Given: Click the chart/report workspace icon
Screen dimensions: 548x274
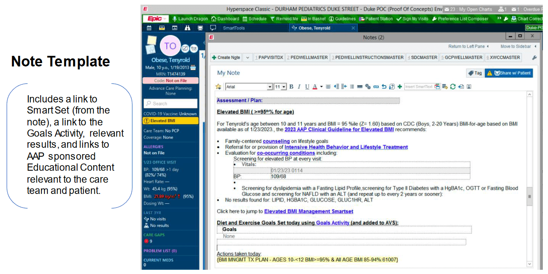Looking at the screenshot, I should tap(174, 28).
